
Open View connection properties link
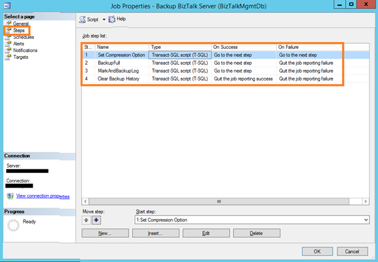coord(42,196)
